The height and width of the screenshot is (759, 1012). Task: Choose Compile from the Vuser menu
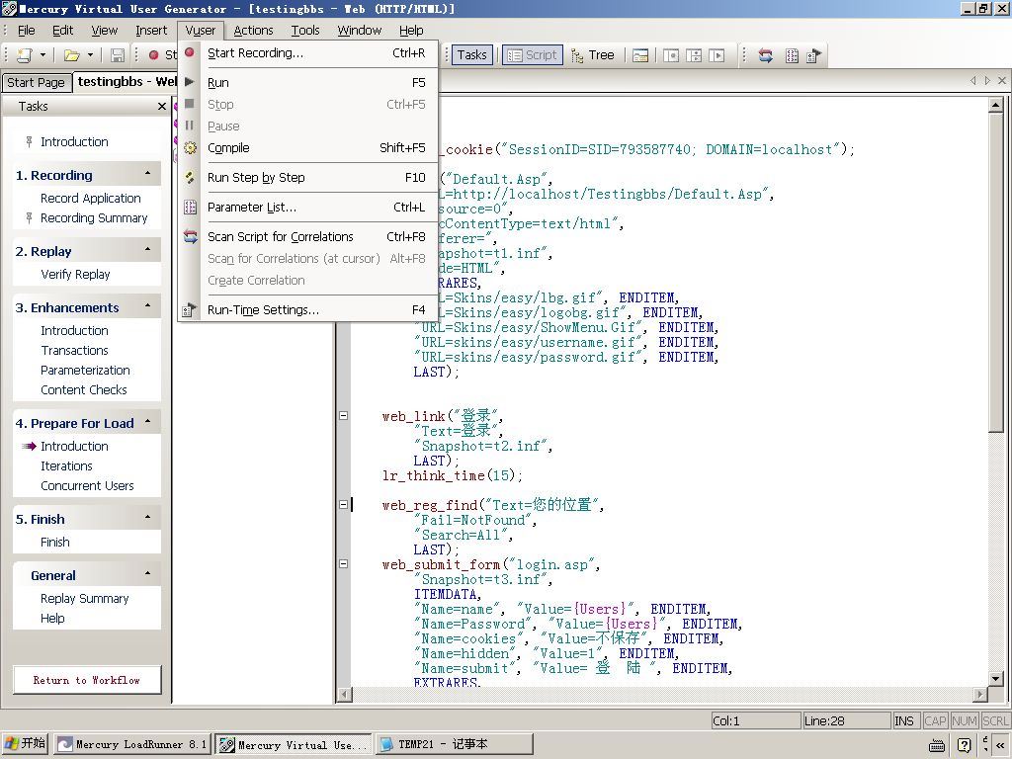pyautogui.click(x=228, y=147)
